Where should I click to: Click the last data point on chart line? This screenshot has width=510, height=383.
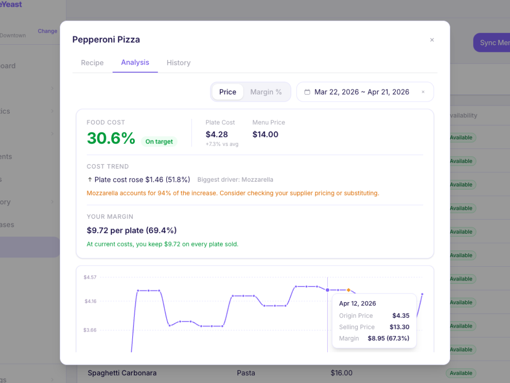click(x=422, y=294)
